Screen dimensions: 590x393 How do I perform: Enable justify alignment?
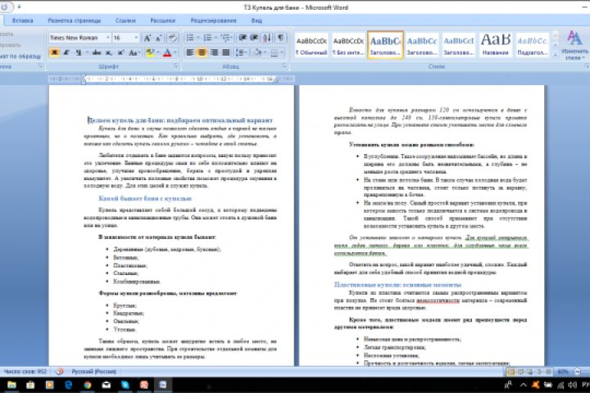coord(226,52)
